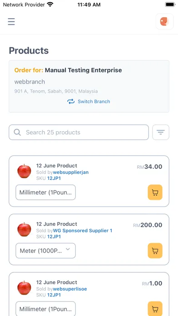Image resolution: width=178 pixels, height=316 pixels.
Task: Open websupplierjan supplier link
Action: (x=71, y=173)
